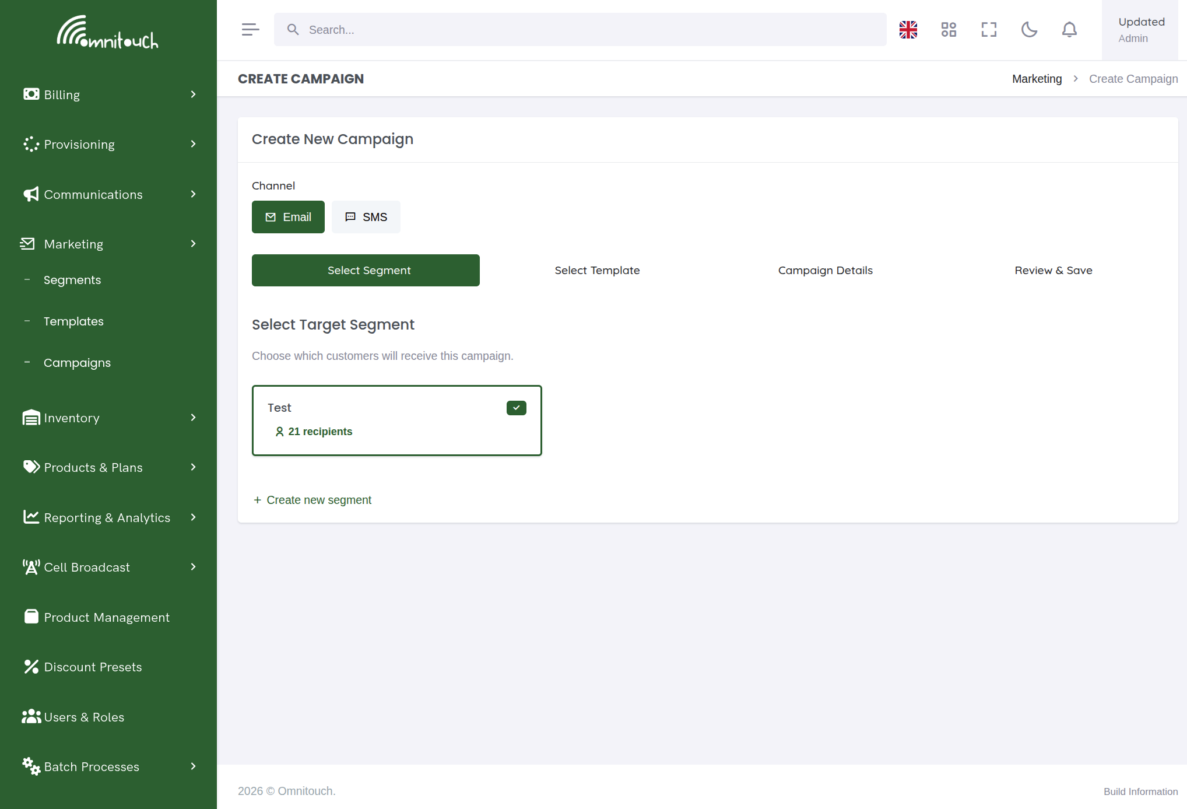Open Product Management box icon

coord(31,617)
